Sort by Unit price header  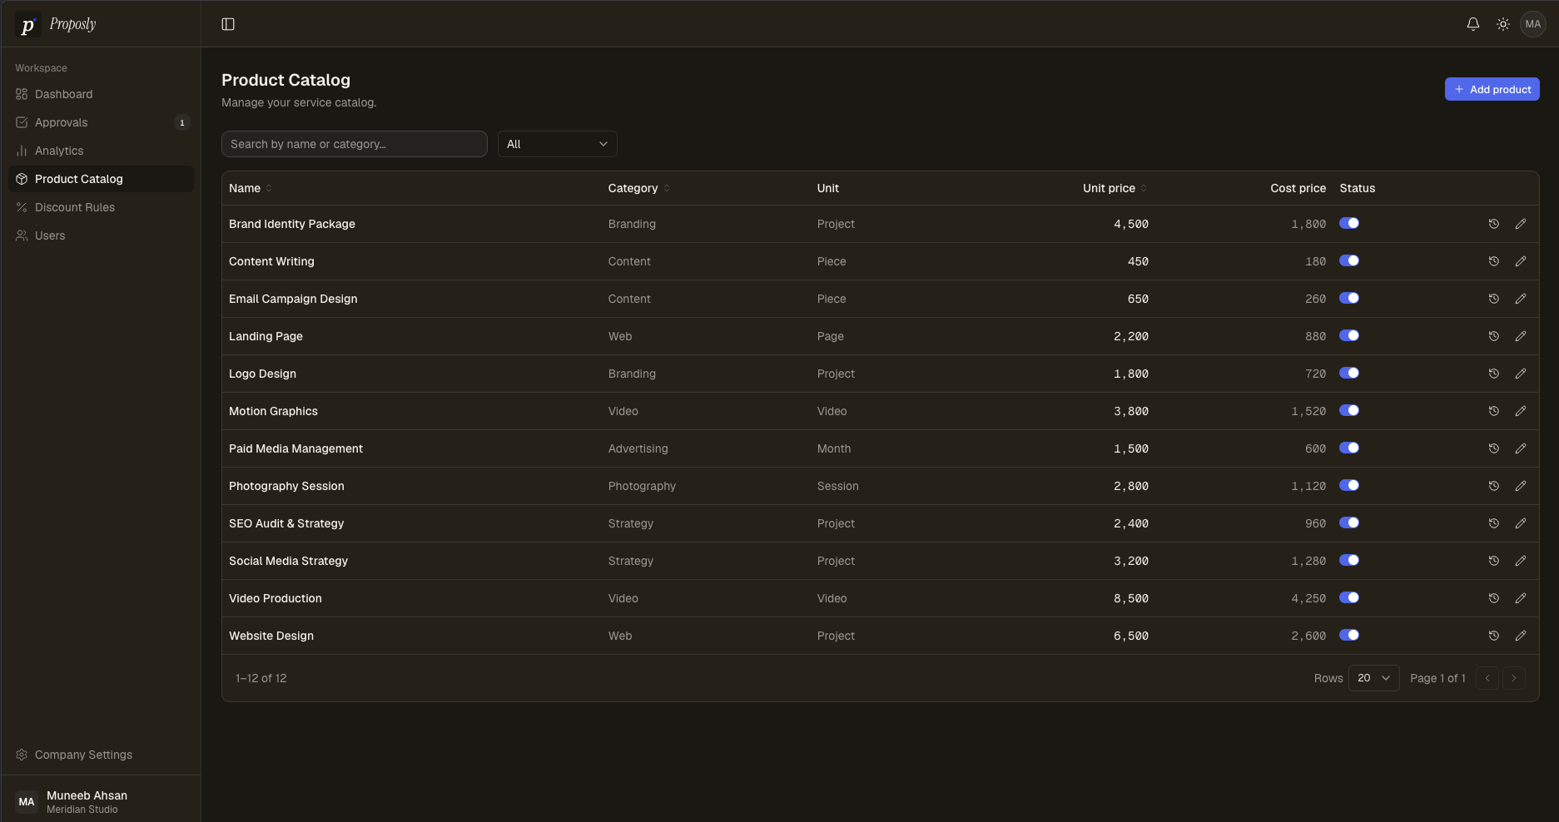[x=1115, y=188]
